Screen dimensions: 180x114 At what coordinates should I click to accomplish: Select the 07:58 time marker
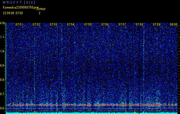pyautogui.click(x=139, y=25)
